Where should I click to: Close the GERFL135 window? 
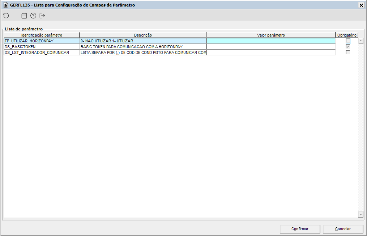tap(362, 5)
